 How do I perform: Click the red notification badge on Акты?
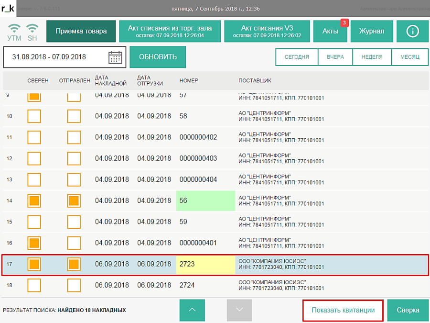click(344, 22)
